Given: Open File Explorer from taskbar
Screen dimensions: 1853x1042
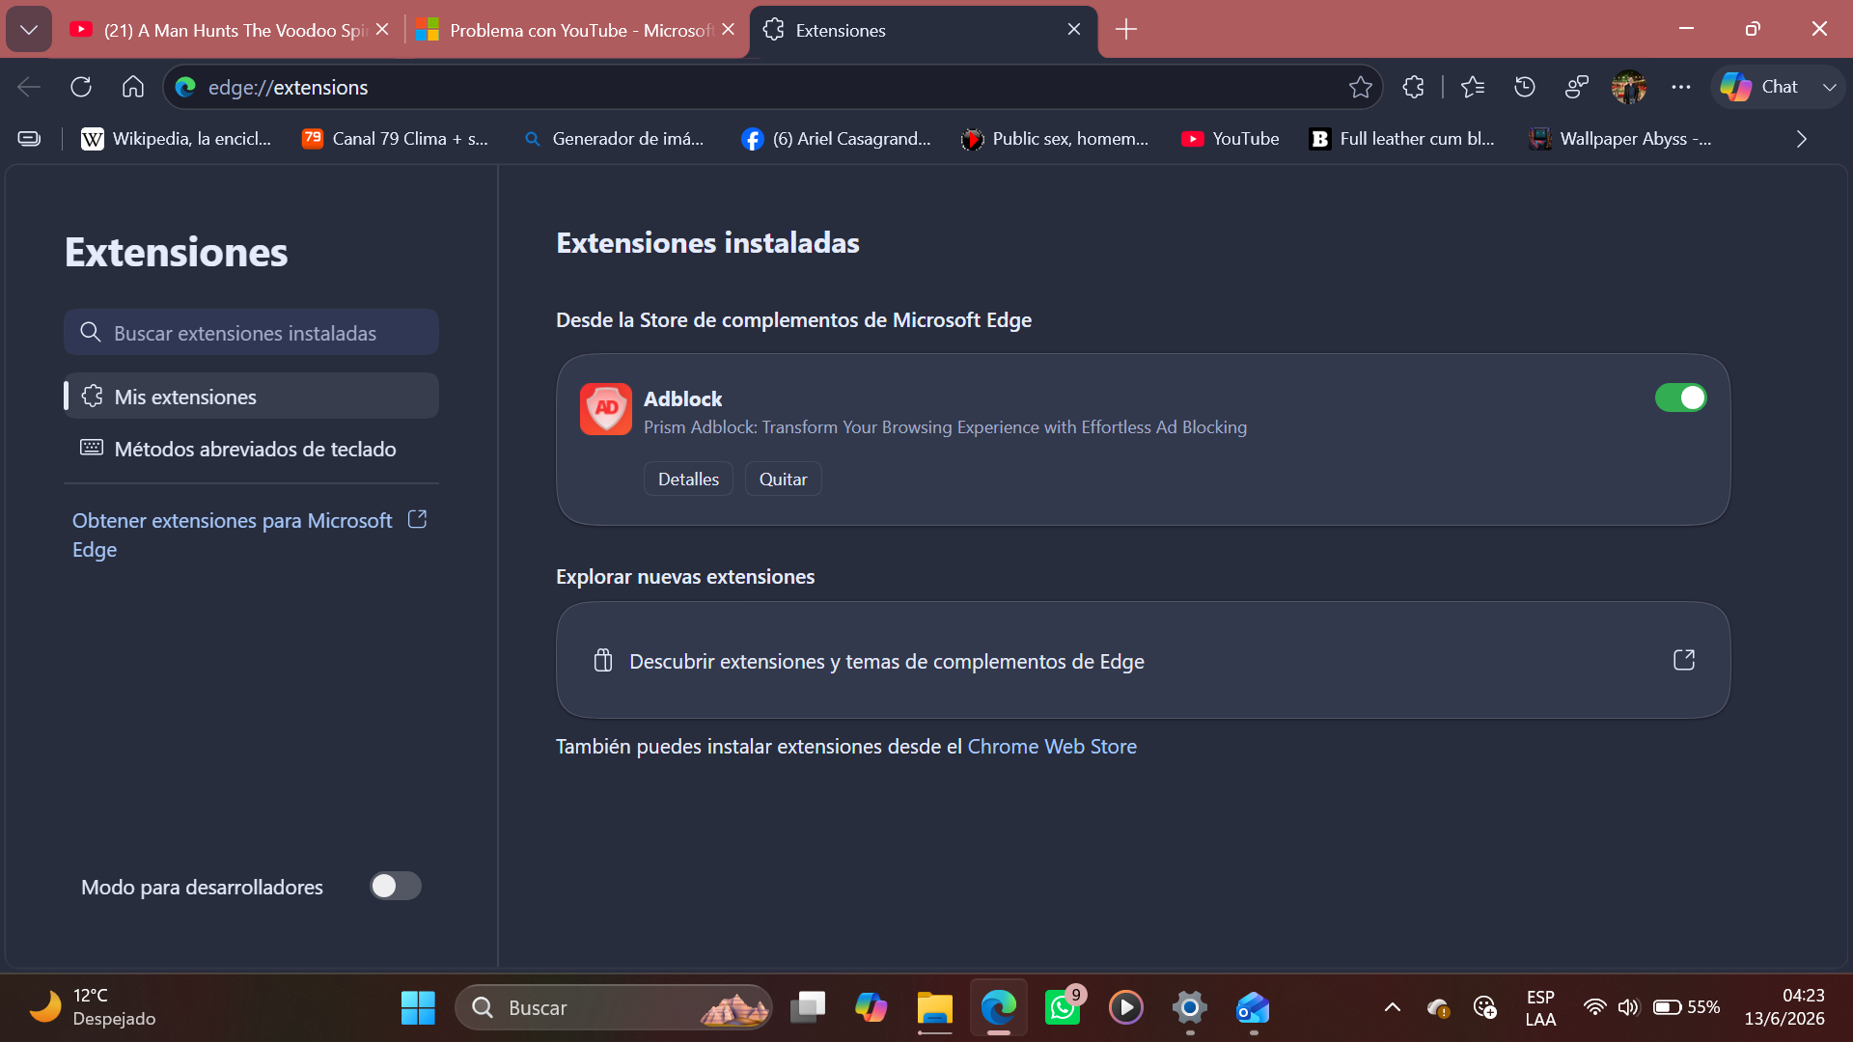Looking at the screenshot, I should click(x=934, y=1008).
